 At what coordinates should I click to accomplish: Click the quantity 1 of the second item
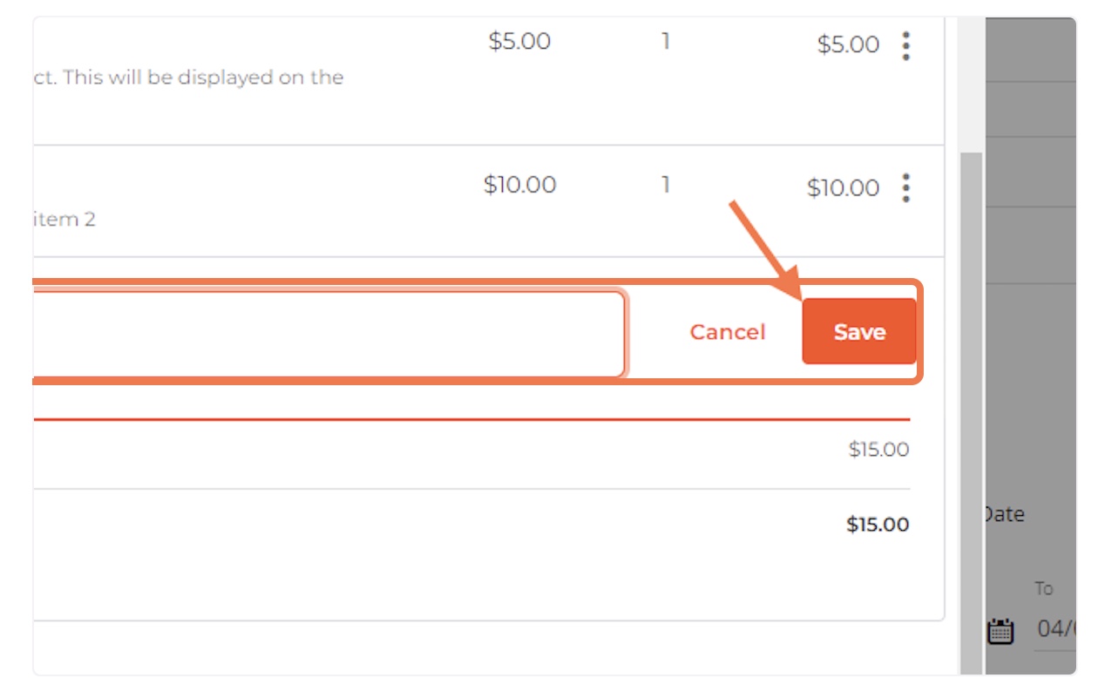(666, 185)
